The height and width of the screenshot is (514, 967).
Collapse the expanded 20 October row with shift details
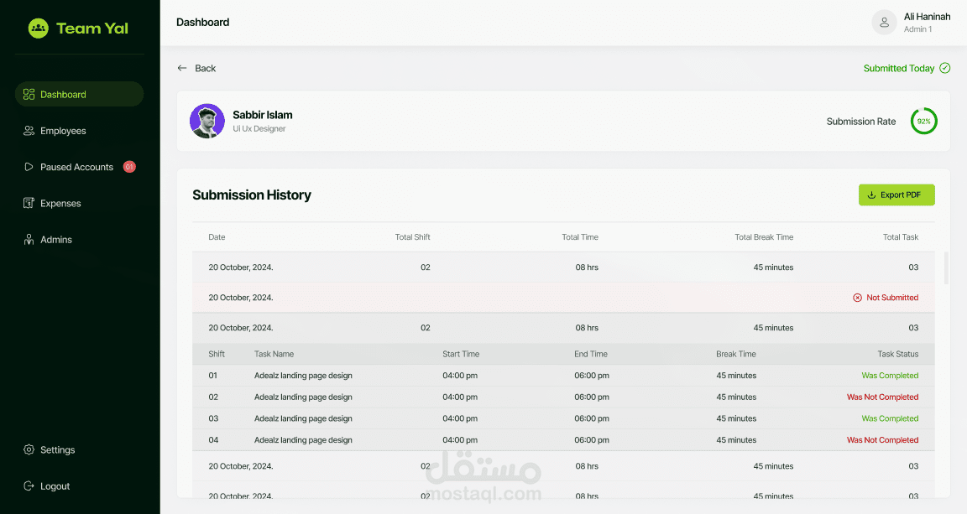coord(562,328)
